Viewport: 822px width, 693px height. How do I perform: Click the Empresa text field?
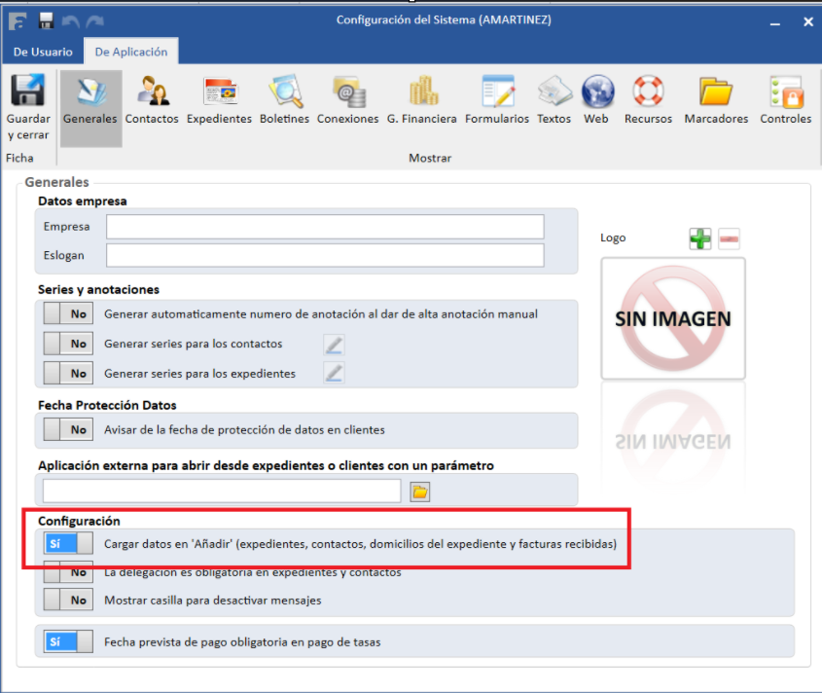[325, 227]
